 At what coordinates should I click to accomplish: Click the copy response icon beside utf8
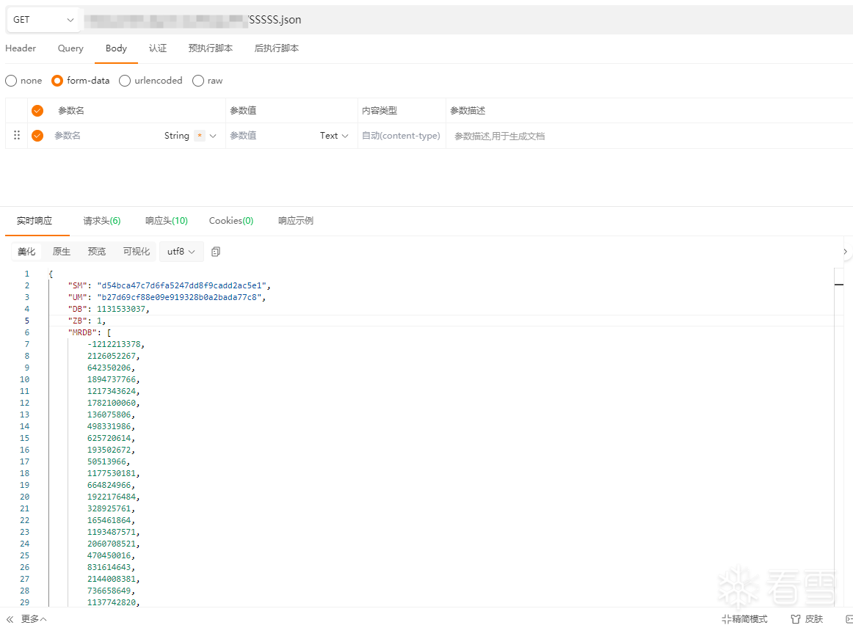[x=215, y=252]
